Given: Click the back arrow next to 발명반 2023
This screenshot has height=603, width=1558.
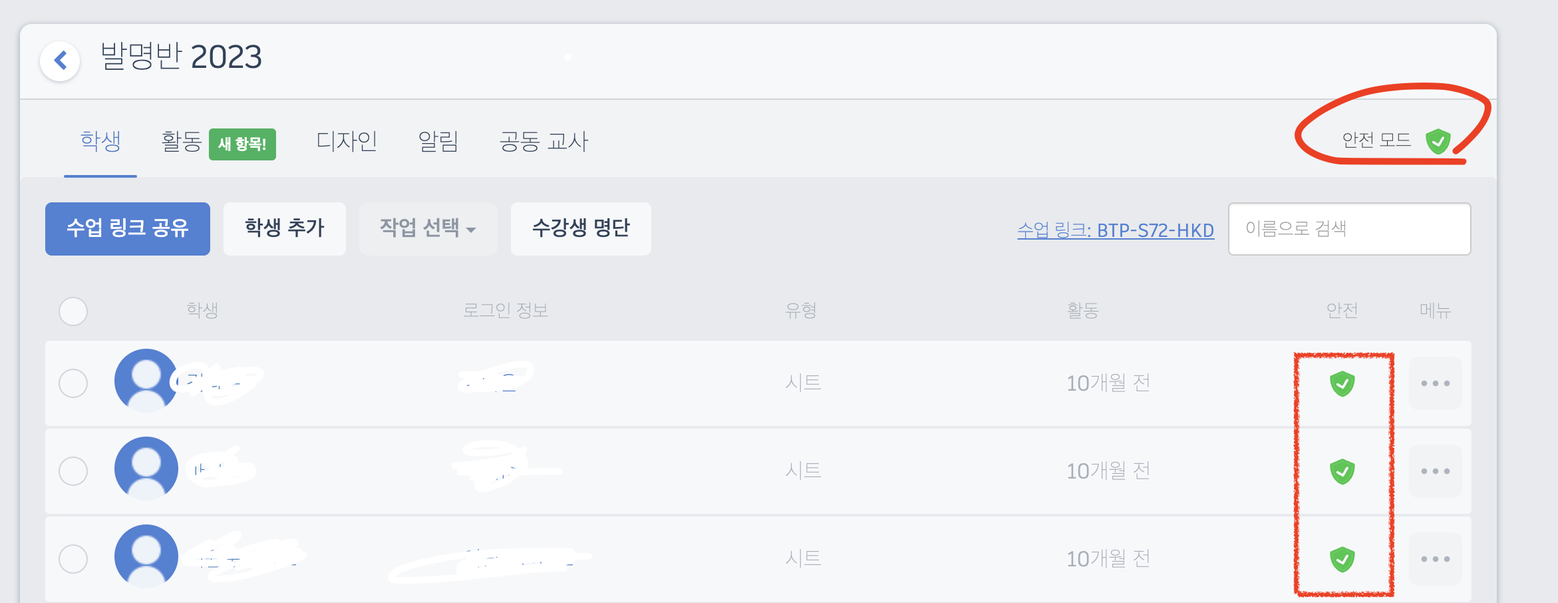Looking at the screenshot, I should (61, 61).
